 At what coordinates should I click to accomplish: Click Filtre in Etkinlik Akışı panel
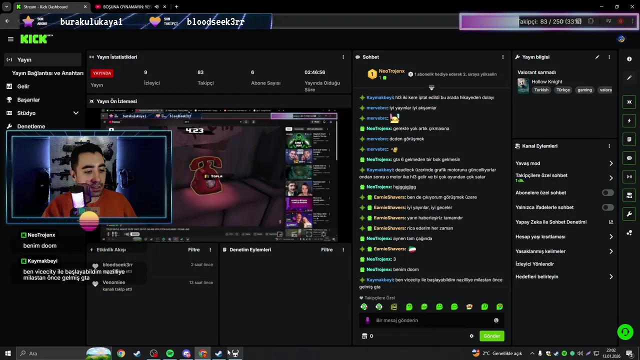click(194, 249)
